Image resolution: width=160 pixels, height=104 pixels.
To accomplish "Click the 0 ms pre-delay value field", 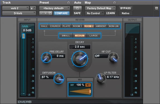I will coord(58,56).
